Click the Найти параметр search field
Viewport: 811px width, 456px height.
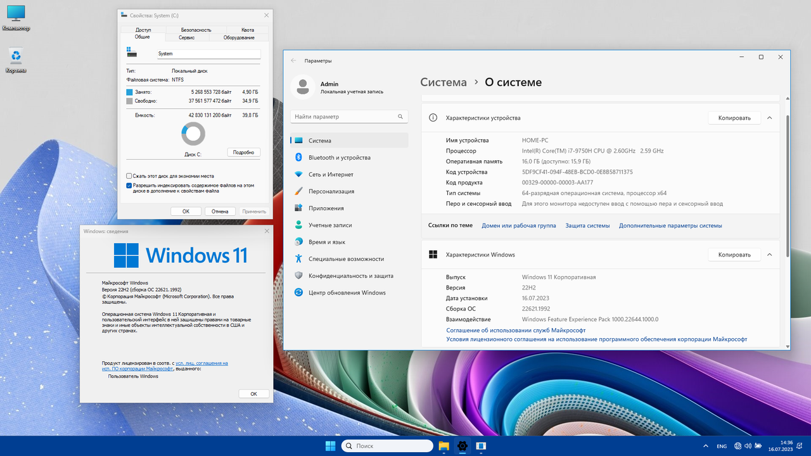[x=349, y=117]
